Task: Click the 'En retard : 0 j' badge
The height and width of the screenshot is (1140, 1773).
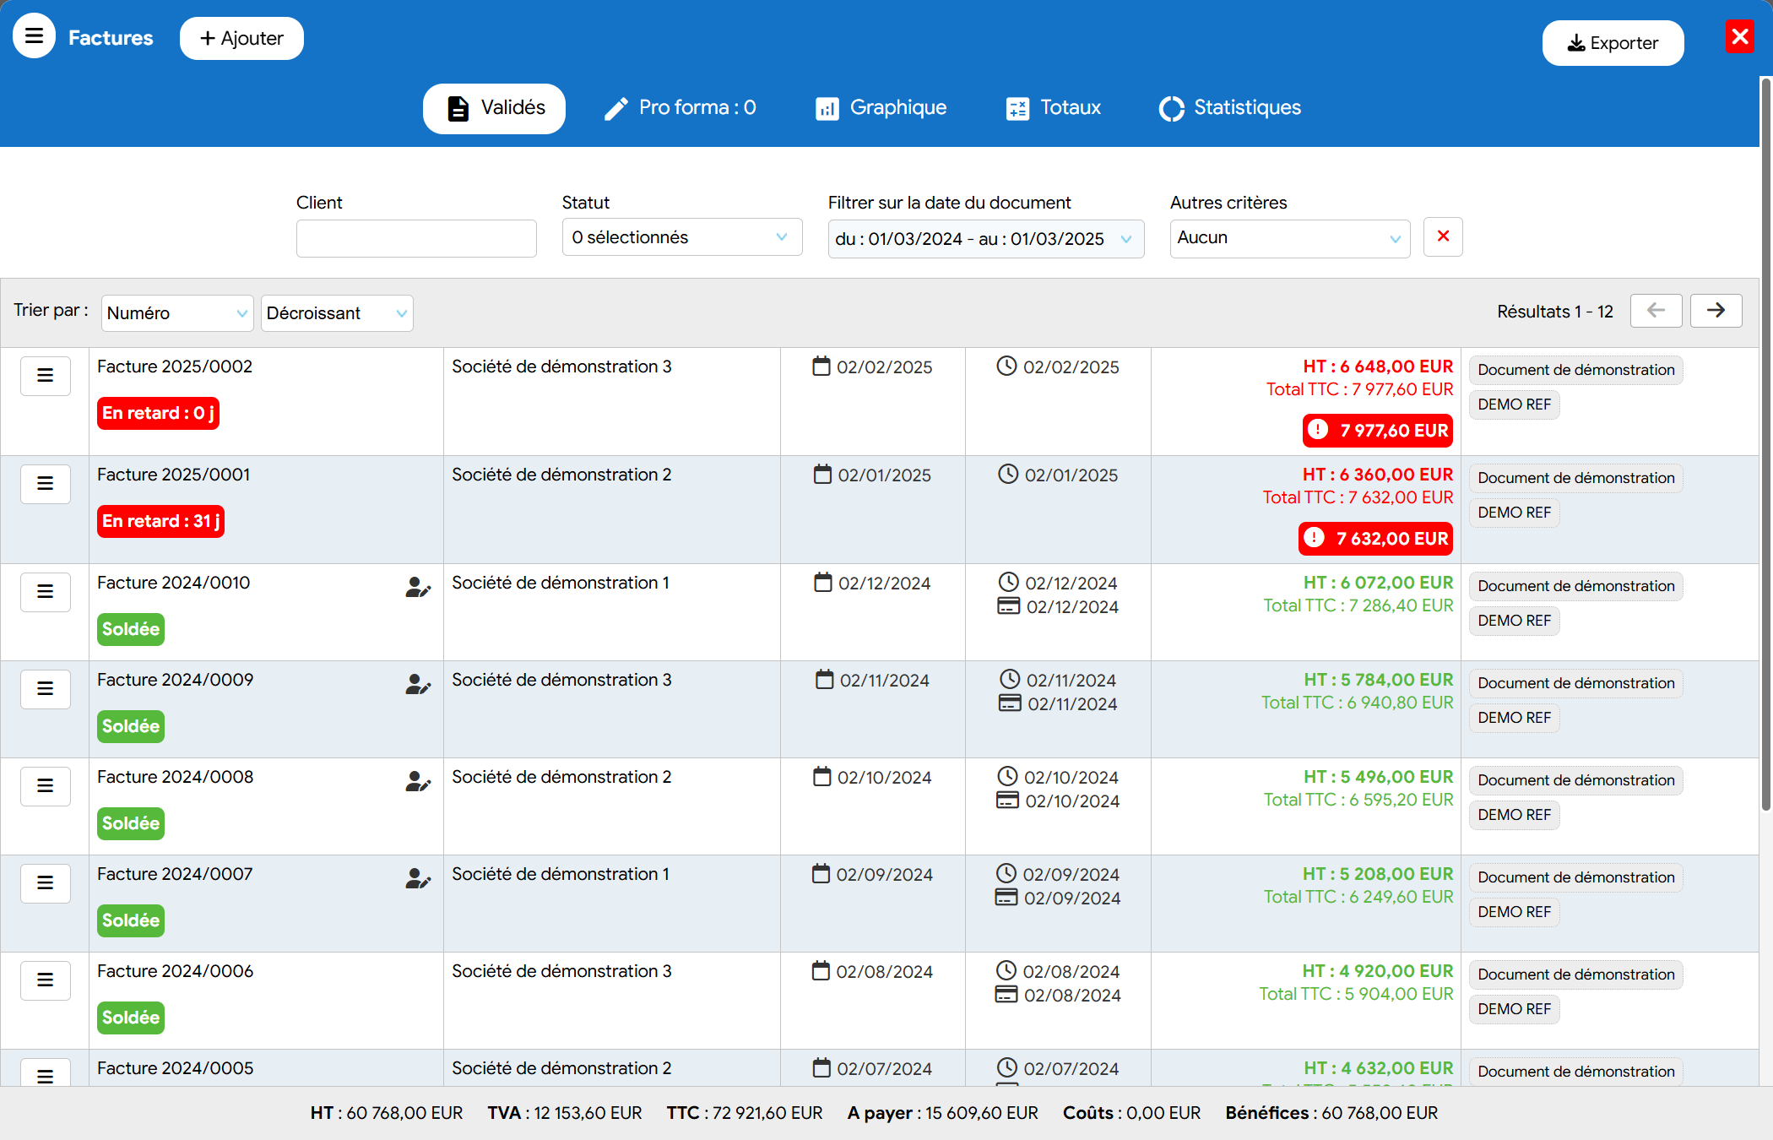Action: 158,413
